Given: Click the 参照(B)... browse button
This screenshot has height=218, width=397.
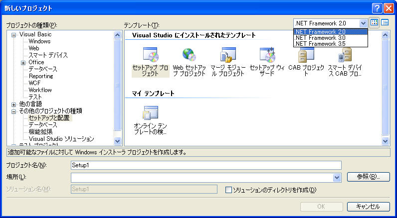Looking at the screenshot, I should point(369,177).
